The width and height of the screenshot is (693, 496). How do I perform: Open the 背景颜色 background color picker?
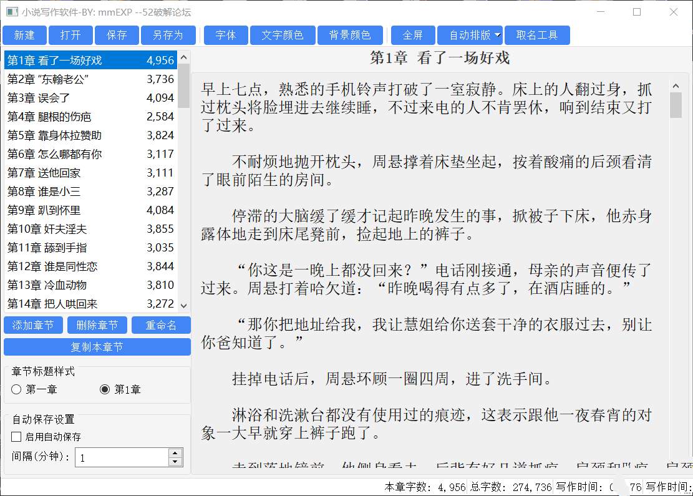tap(350, 36)
